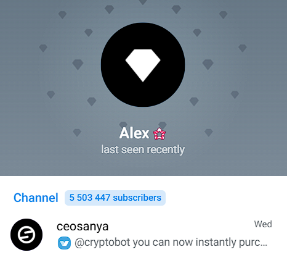The image size is (287, 260).
Task: Click the last seen recently status
Action: coord(143,149)
